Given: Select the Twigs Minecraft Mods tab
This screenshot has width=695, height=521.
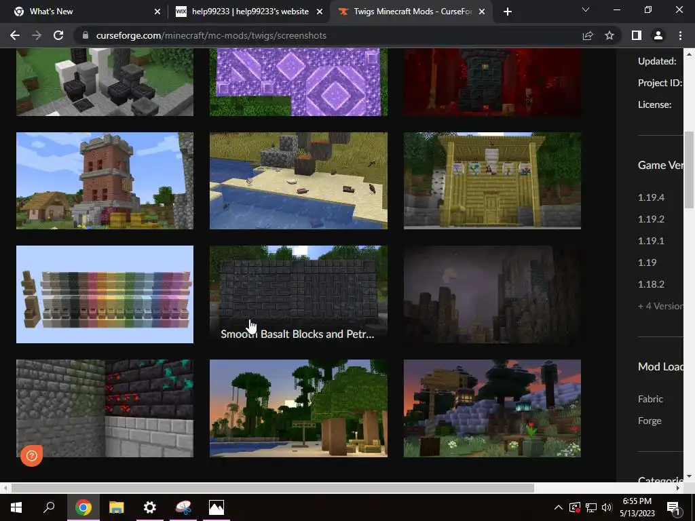Looking at the screenshot, I should (x=411, y=12).
